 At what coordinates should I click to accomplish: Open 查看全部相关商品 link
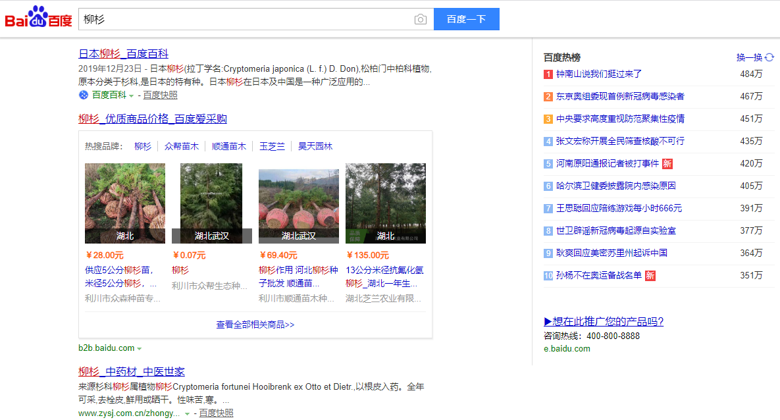point(255,325)
